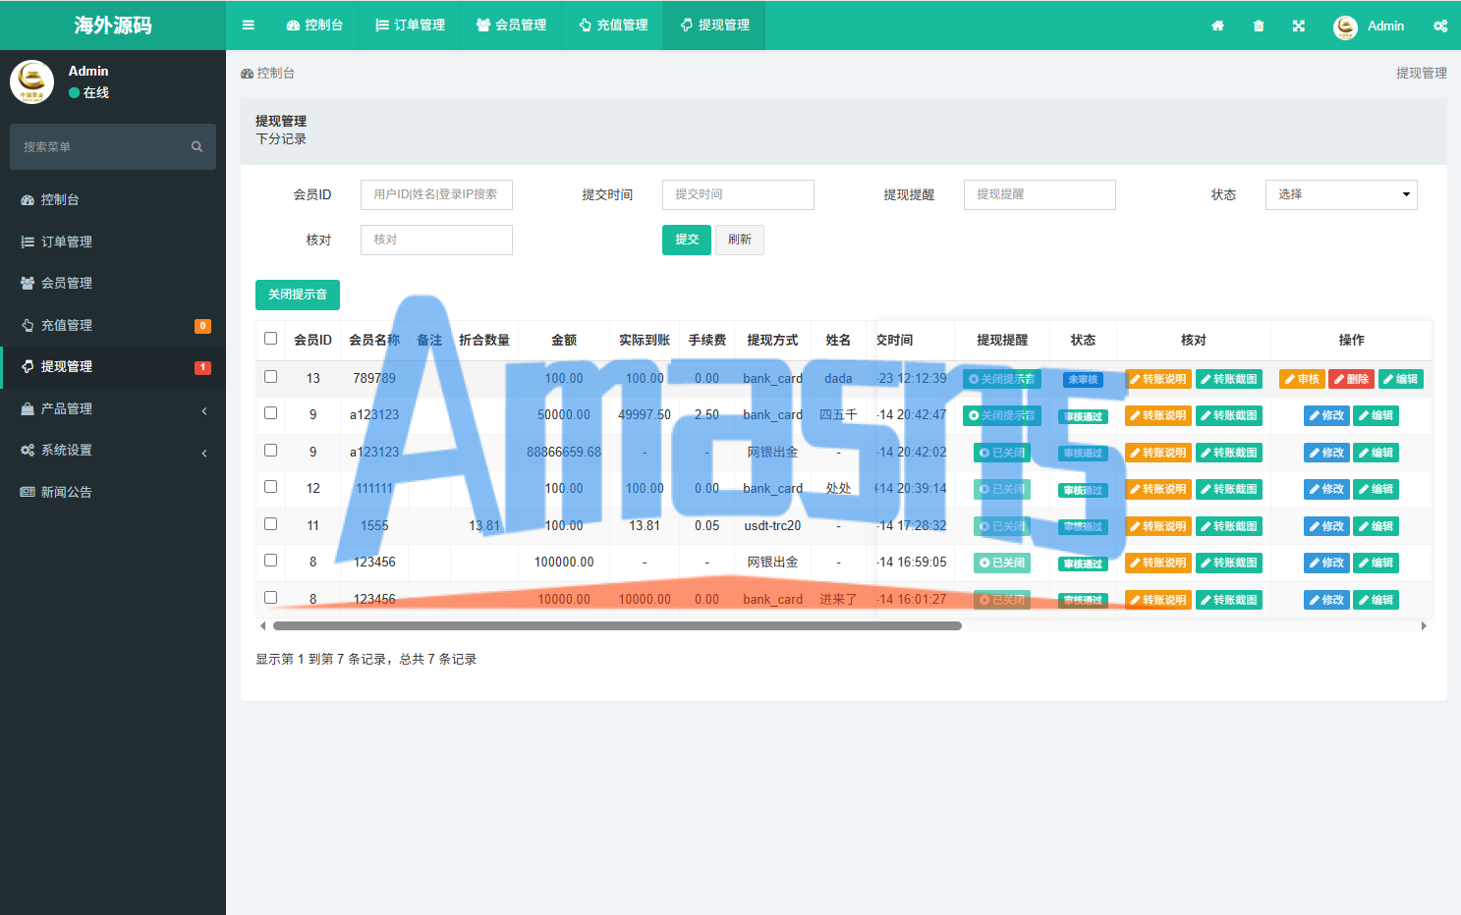Click the trash icon in top bar
This screenshot has height=915, width=1461.
[x=1259, y=26]
